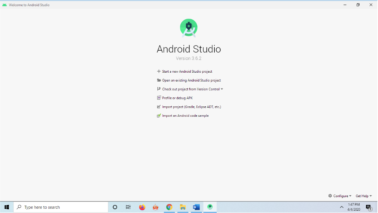This screenshot has height=213, width=378.
Task: Click the Import project icon
Action: [159, 107]
